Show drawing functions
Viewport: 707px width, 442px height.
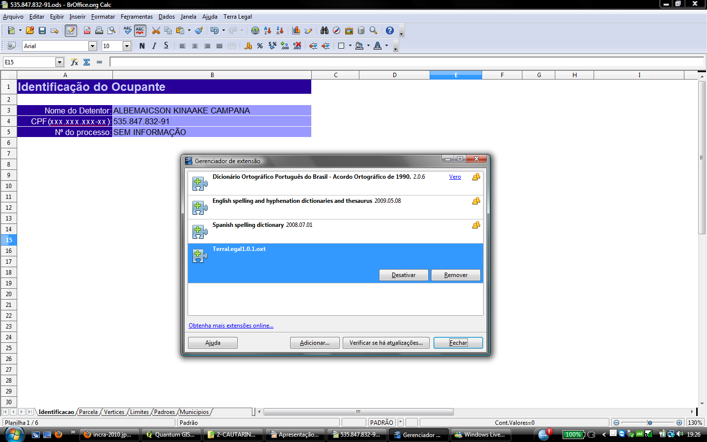click(x=308, y=30)
